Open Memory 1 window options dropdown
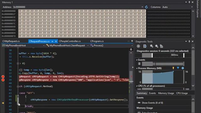The height and width of the screenshot is (113, 201). tap(186, 2)
